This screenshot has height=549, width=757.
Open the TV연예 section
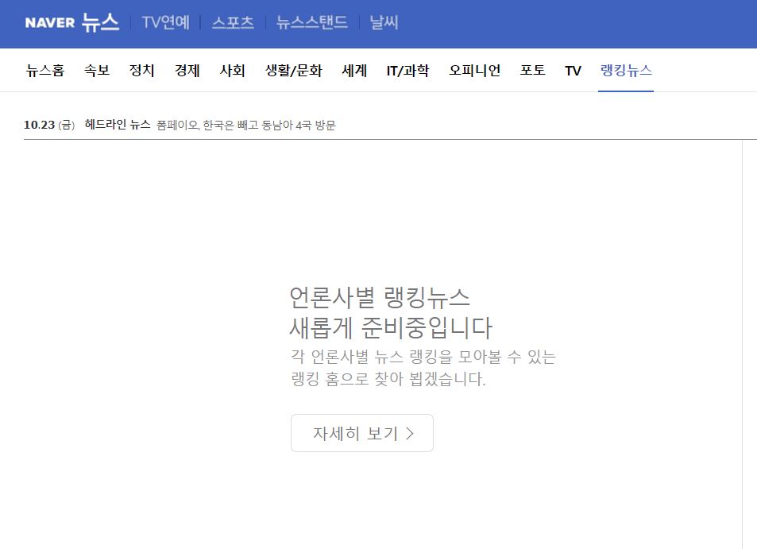tap(165, 22)
